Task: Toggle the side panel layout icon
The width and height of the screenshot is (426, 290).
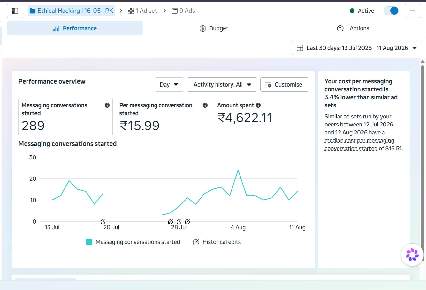Action: [x=15, y=11]
